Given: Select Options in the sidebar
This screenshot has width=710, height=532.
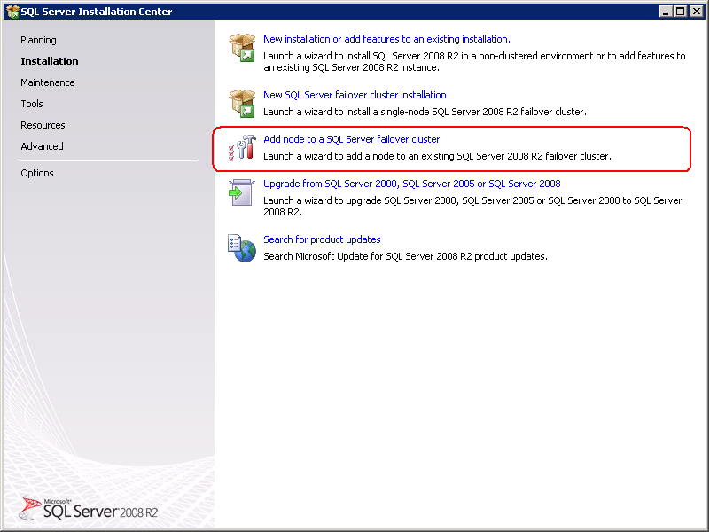Looking at the screenshot, I should pos(36,173).
